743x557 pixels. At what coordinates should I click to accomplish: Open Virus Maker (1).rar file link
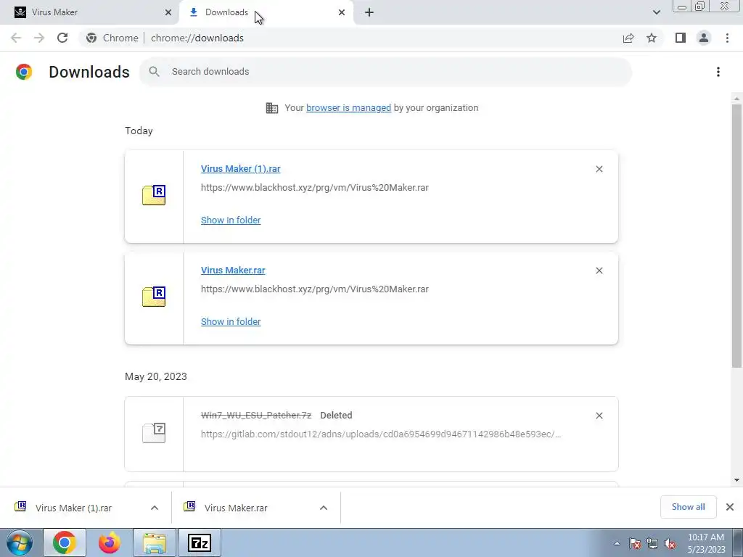(x=241, y=168)
